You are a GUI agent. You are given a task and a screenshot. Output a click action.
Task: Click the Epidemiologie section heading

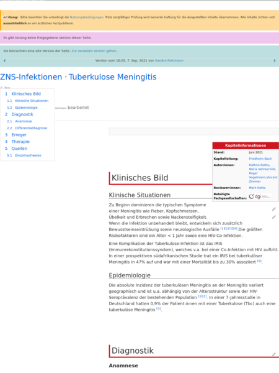click(x=130, y=275)
